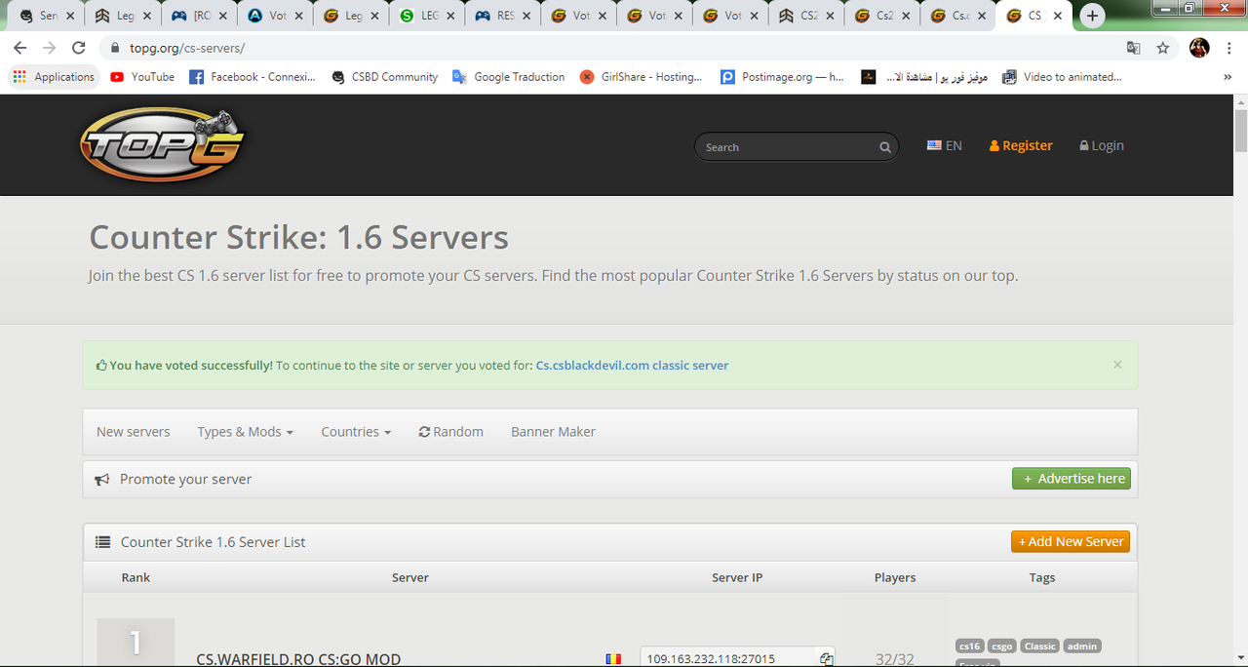1248x667 pixels.
Task: Select the csgo tag
Action: (1001, 646)
